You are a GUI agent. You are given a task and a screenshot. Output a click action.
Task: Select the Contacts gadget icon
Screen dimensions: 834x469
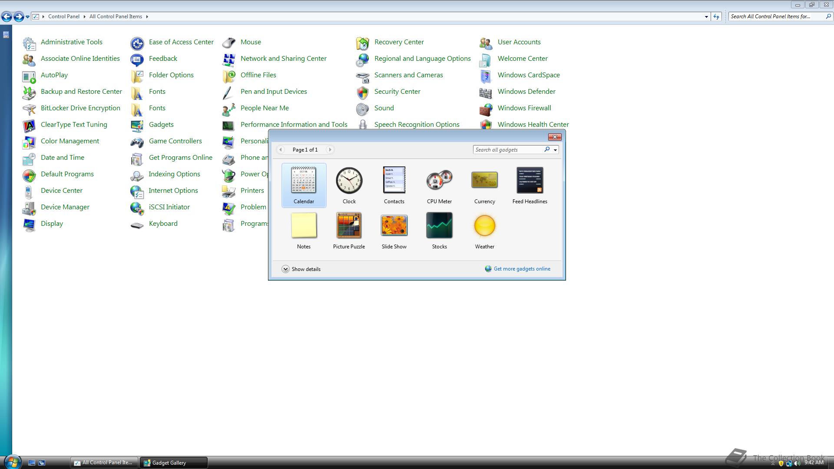394,180
